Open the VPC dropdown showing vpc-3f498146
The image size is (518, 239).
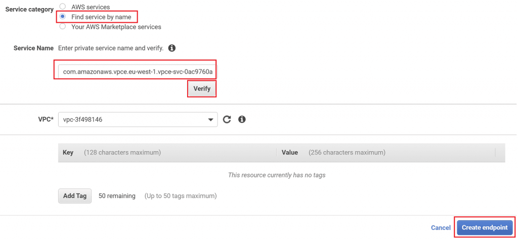138,119
